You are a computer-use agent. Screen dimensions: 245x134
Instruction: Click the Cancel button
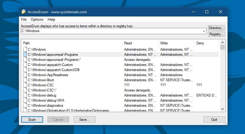tap(58, 120)
